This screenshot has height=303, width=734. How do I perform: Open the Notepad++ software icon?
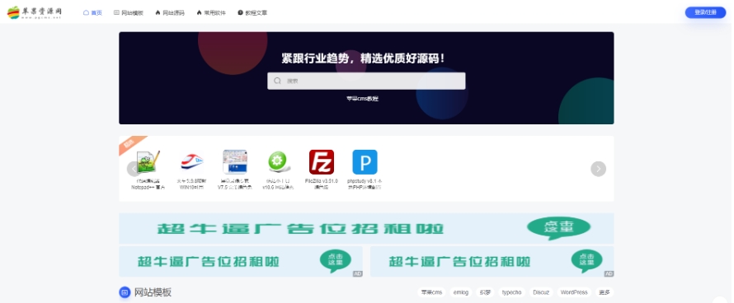(x=148, y=162)
